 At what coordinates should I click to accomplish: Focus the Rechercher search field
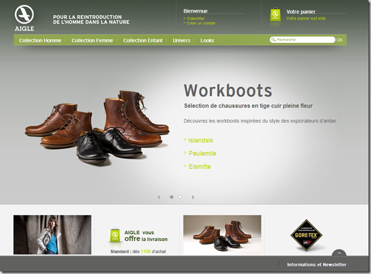point(302,39)
